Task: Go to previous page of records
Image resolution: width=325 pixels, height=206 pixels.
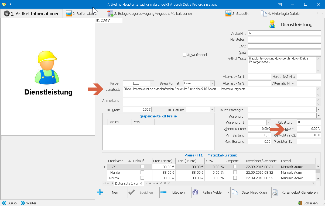Action: 108,183
